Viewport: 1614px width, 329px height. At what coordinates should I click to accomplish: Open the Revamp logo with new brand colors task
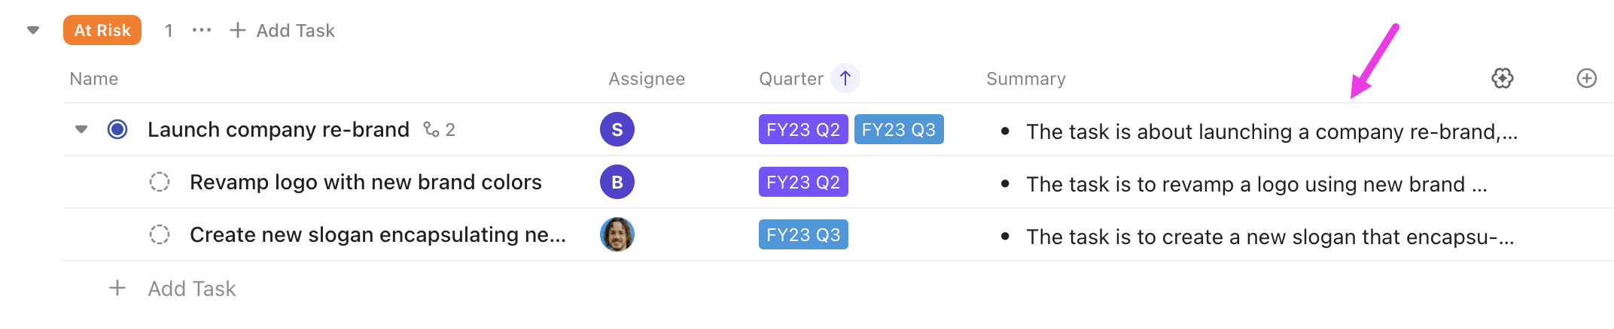point(365,182)
